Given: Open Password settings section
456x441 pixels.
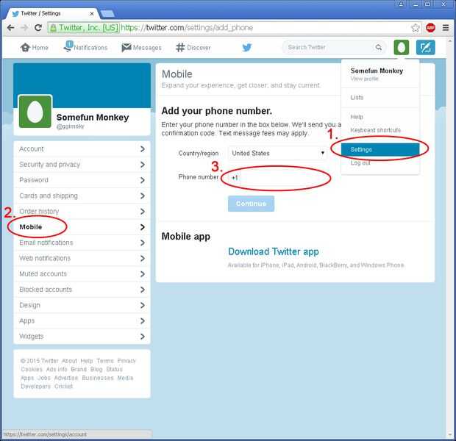Looking at the screenshot, I should tap(82, 180).
